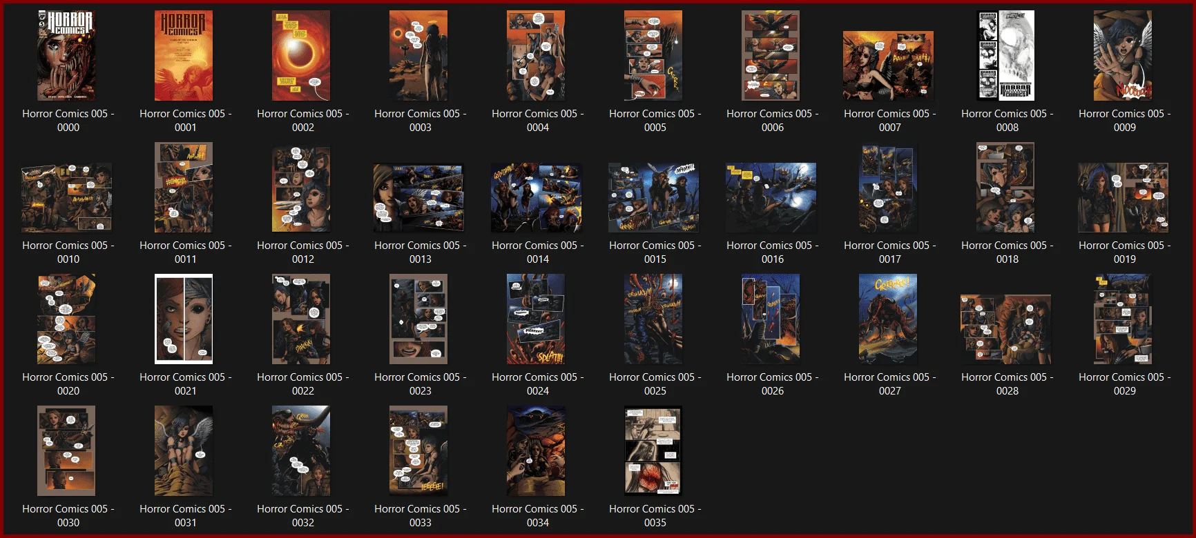
Task: Click the file name text "Horror Comics 005 - 0016"
Action: [x=773, y=252]
